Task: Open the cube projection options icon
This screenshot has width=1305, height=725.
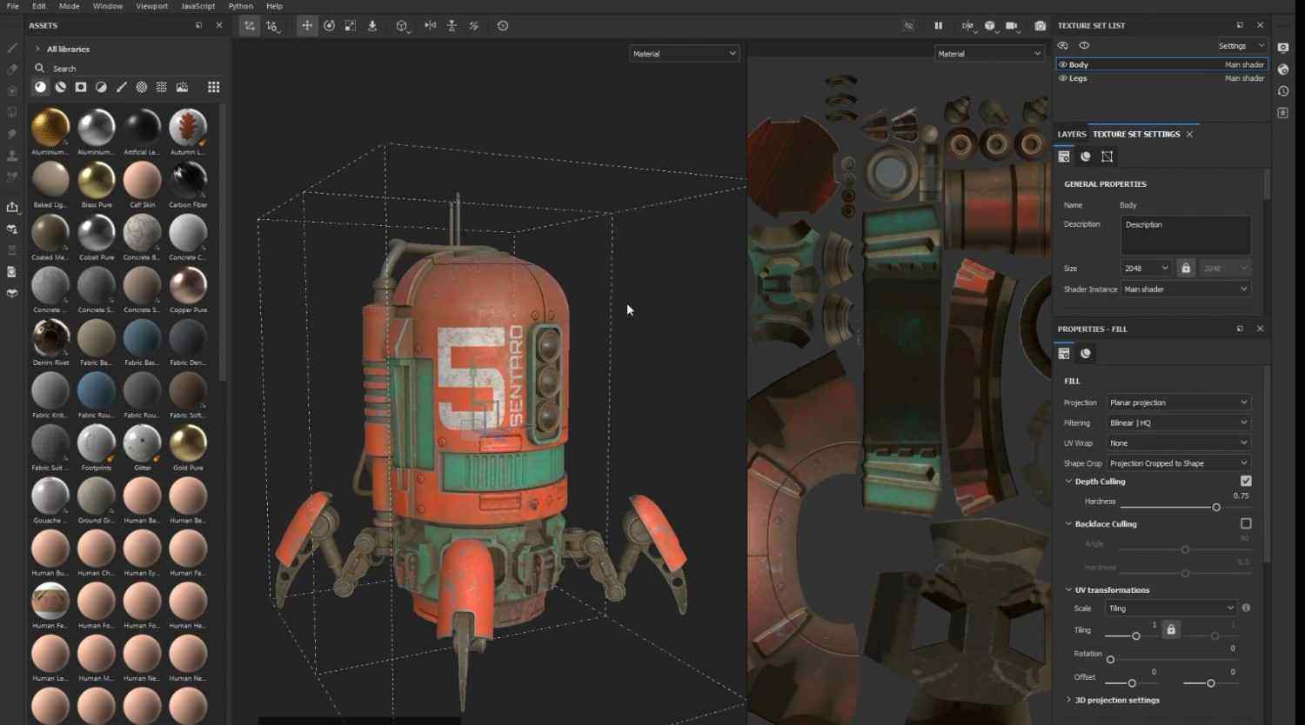Action: [402, 26]
